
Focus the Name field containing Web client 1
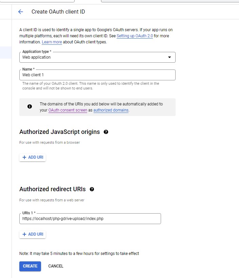click(x=97, y=75)
